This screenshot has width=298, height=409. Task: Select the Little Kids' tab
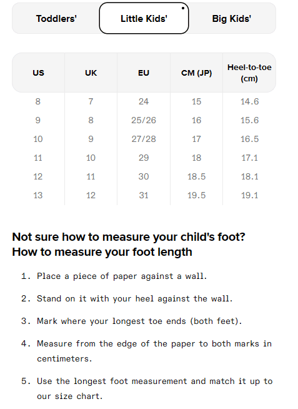(x=144, y=18)
